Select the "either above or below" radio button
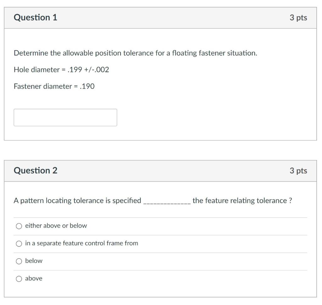This screenshot has height=305, width=322. pyautogui.click(x=19, y=225)
